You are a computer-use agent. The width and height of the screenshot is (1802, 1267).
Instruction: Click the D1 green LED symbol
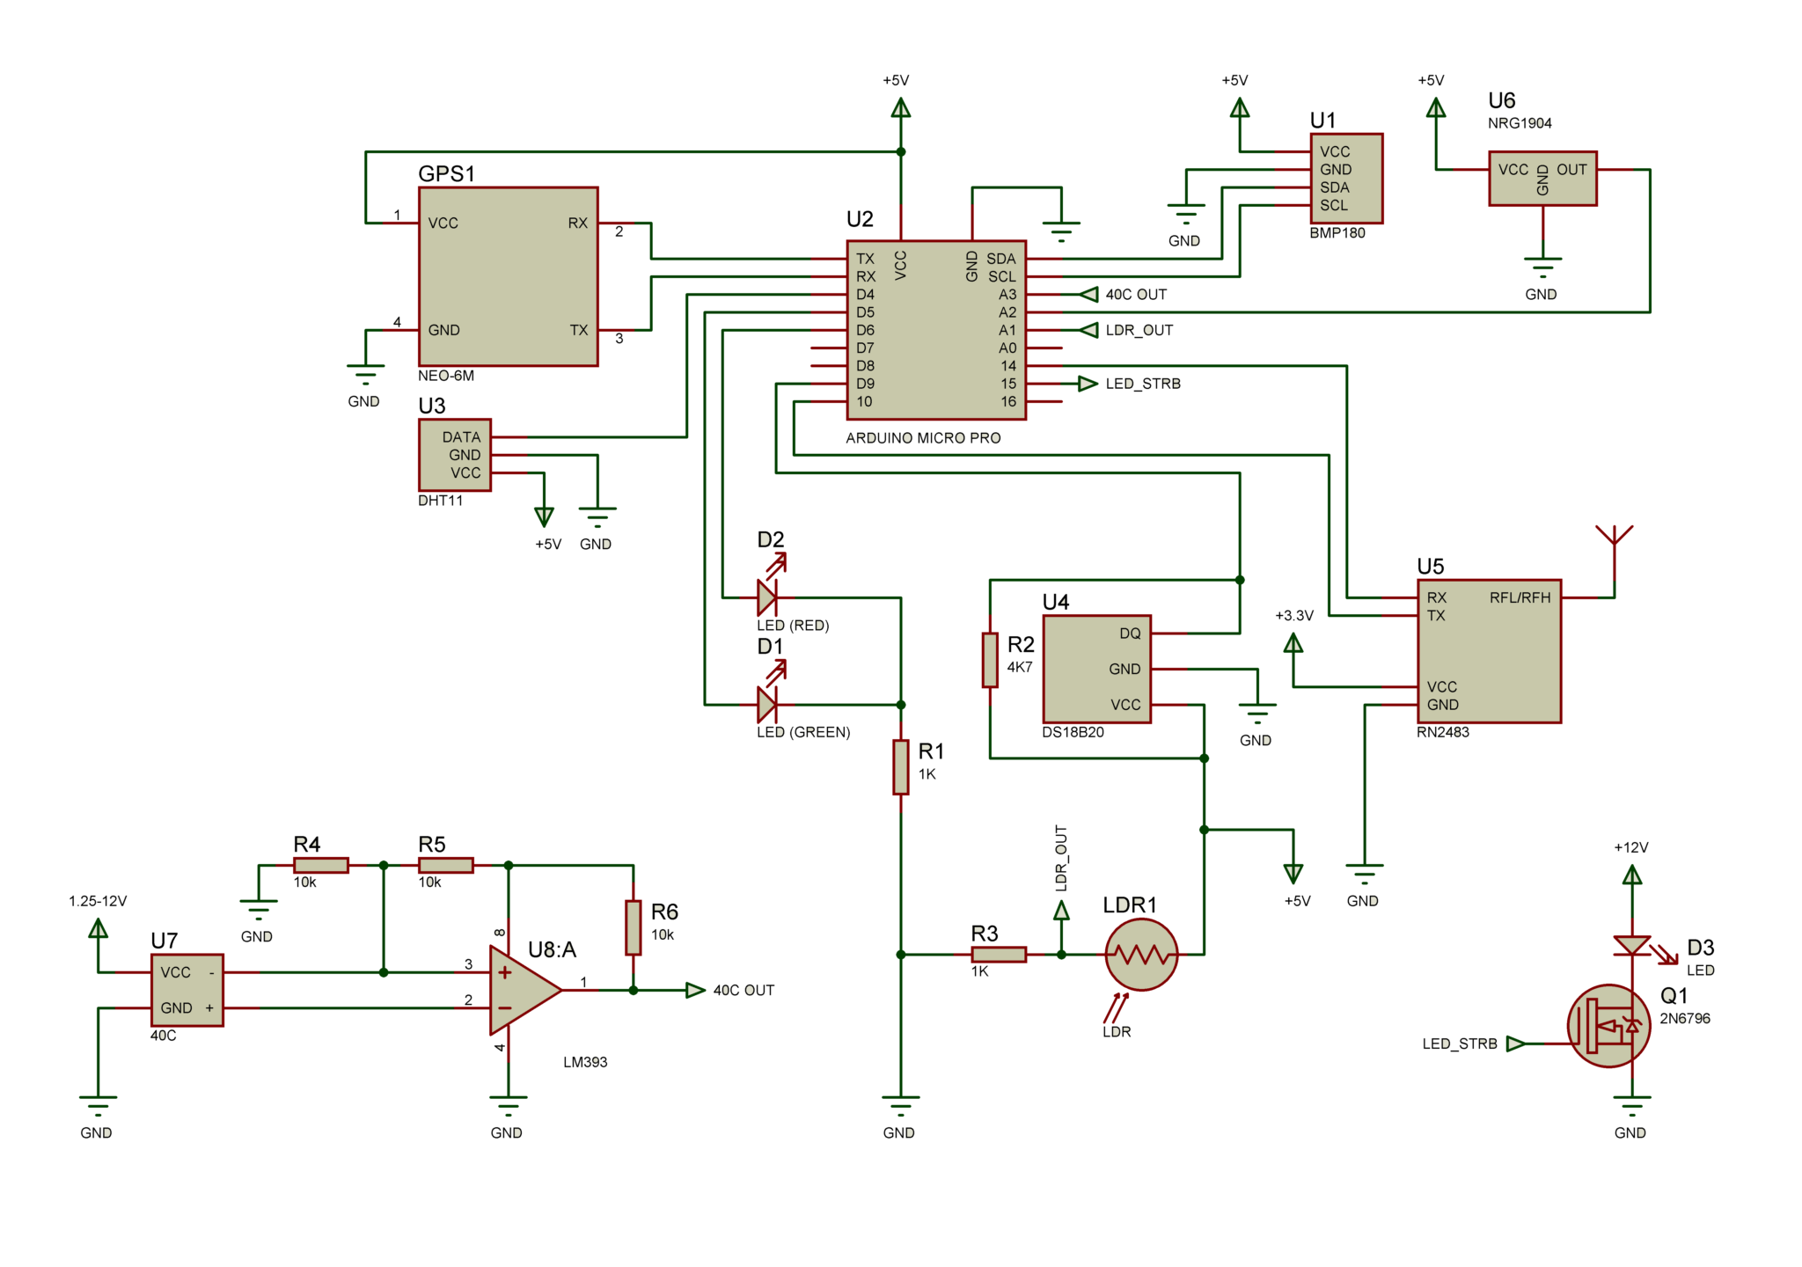point(768,705)
